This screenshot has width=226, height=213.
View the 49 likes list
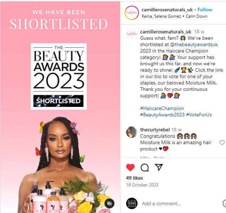point(134,178)
